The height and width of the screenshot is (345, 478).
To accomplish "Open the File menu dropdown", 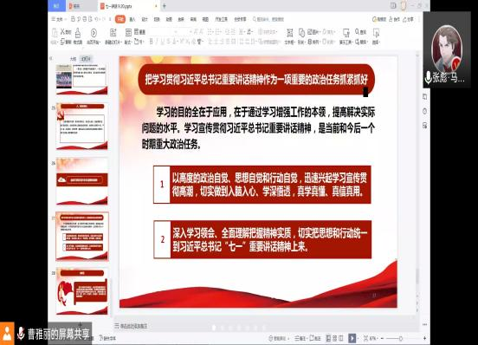I will 59,19.
